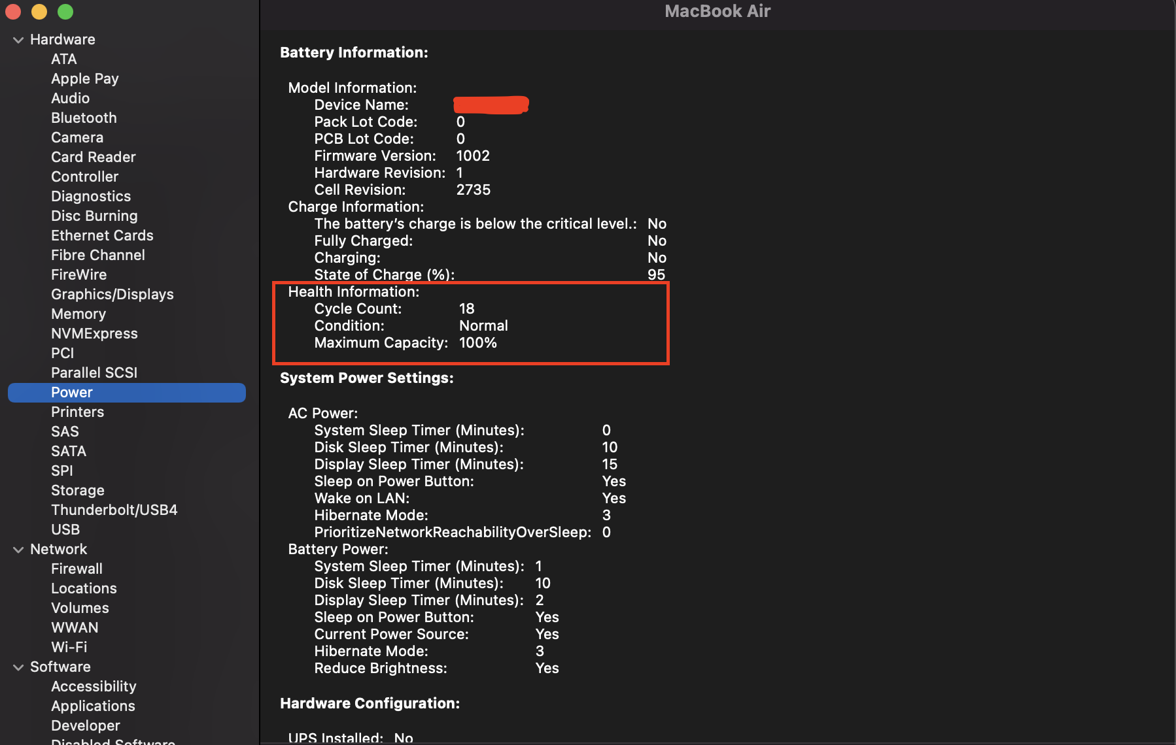The image size is (1176, 745).
Task: Select Apple Pay in the sidebar
Action: [84, 78]
